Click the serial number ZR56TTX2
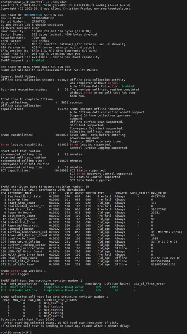This screenshot has width=187, height=334. (x=39, y=22)
